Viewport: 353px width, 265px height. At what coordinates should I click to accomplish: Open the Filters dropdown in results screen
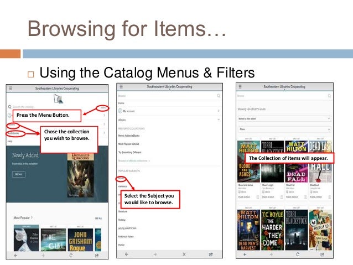click(284, 129)
